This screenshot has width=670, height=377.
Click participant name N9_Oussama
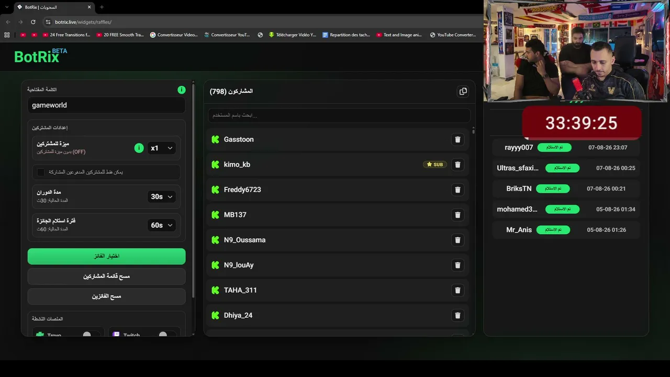(x=244, y=240)
